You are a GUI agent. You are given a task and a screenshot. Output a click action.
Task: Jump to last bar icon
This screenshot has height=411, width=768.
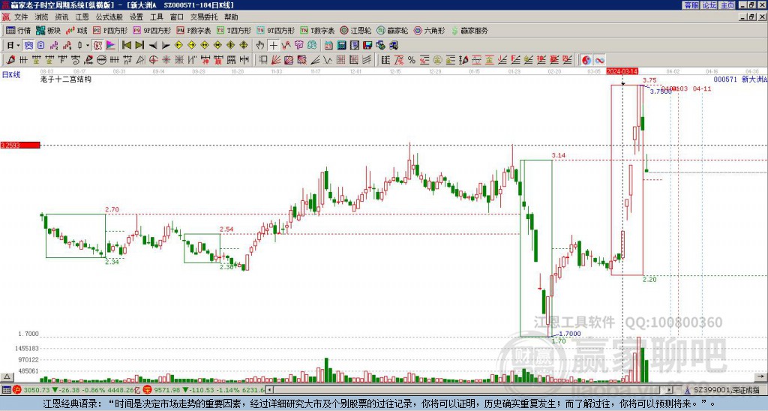pyautogui.click(x=139, y=45)
